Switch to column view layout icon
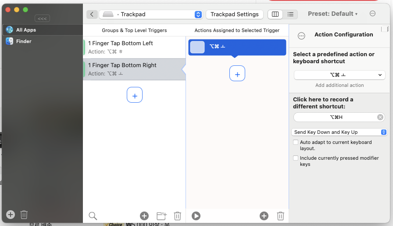Image resolution: width=393 pixels, height=226 pixels. (275, 14)
